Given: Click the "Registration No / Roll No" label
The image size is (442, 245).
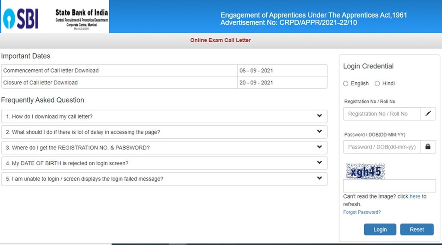Looking at the screenshot, I should coord(369,102).
